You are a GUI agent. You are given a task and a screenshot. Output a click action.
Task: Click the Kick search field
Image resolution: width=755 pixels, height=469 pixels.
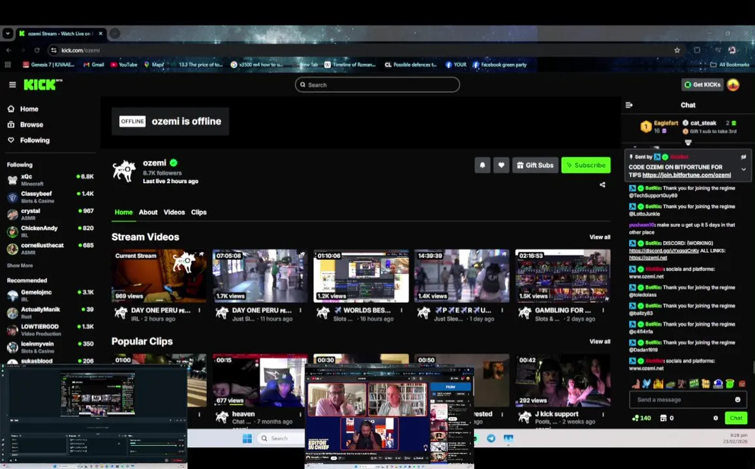point(377,85)
